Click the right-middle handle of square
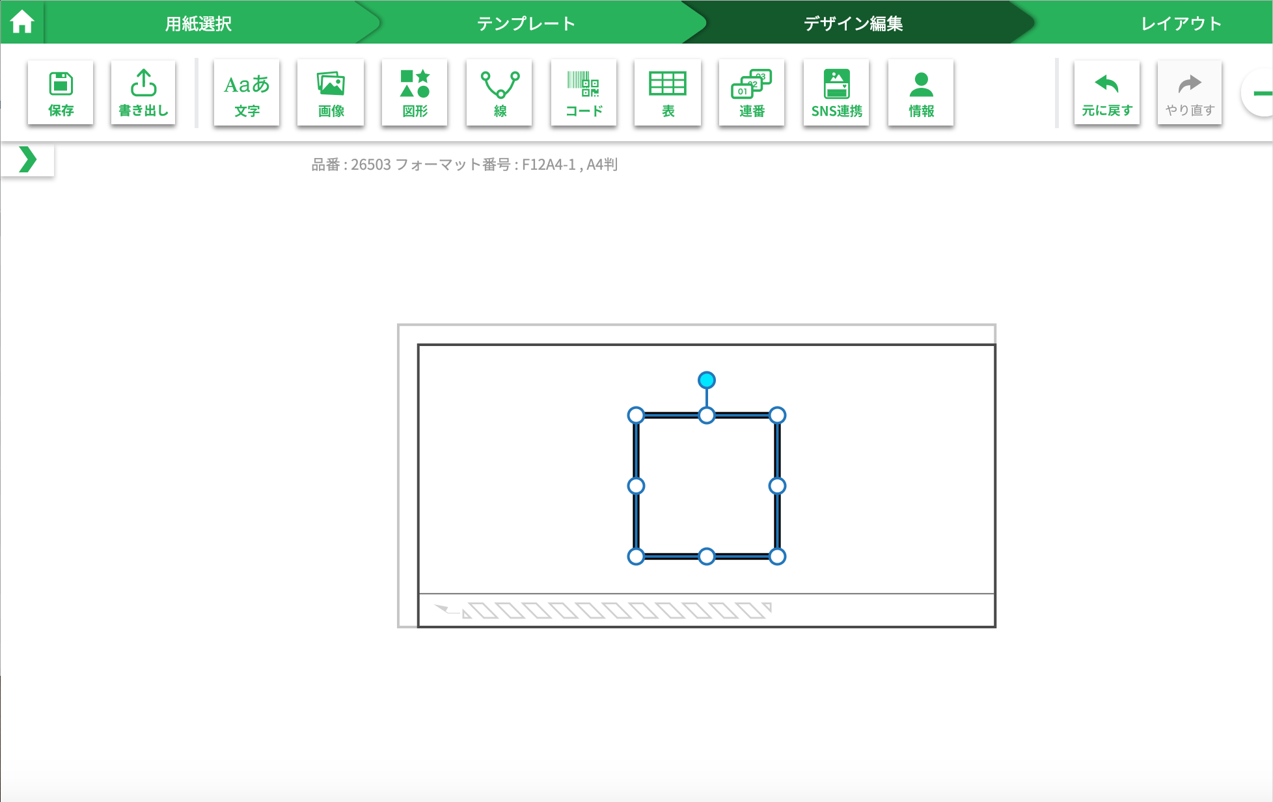Viewport: 1273px width, 802px height. coord(777,486)
